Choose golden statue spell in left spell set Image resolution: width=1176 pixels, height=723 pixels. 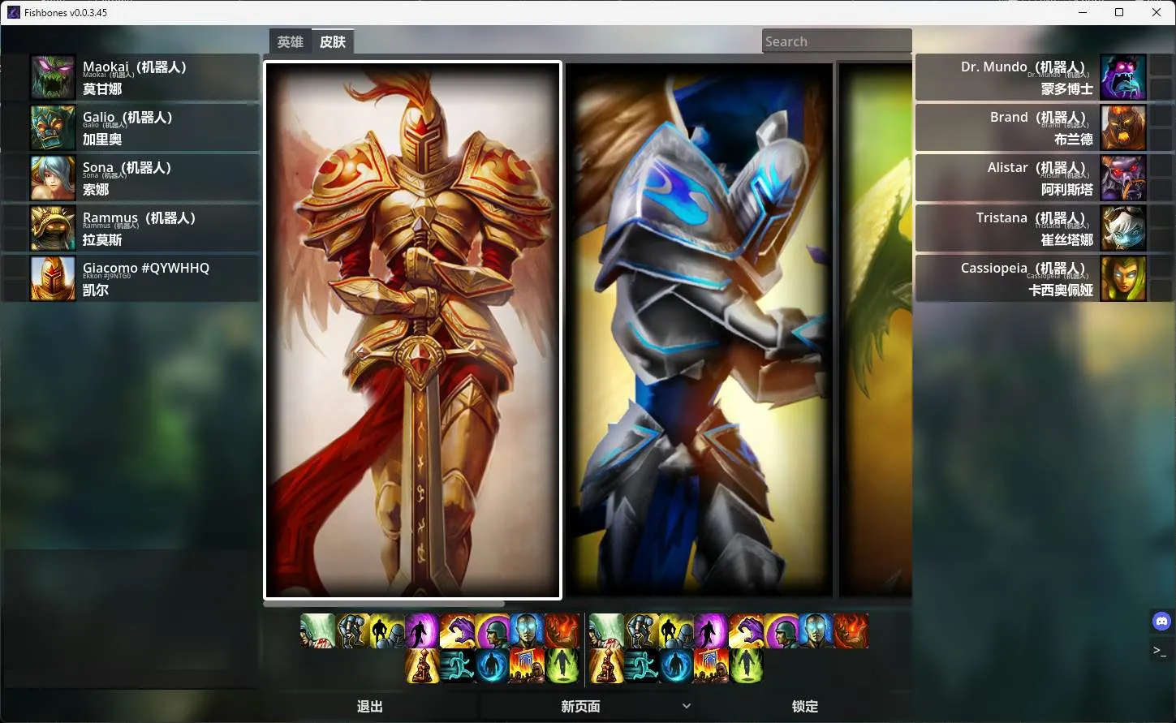click(422, 665)
